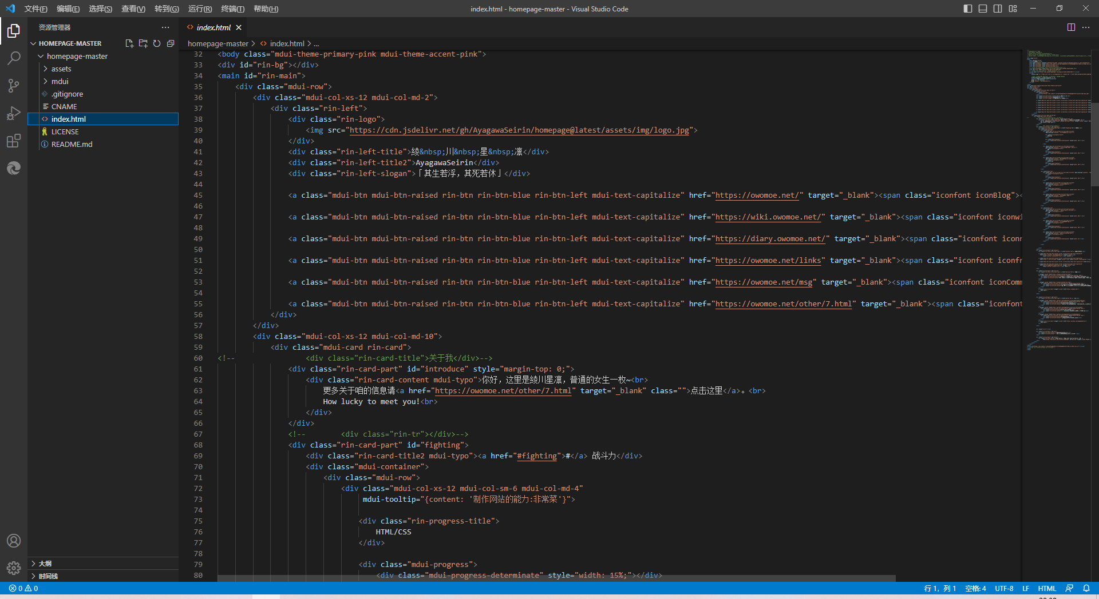The width and height of the screenshot is (1099, 599).
Task: Toggle secondary side bar visibility
Action: [998, 9]
